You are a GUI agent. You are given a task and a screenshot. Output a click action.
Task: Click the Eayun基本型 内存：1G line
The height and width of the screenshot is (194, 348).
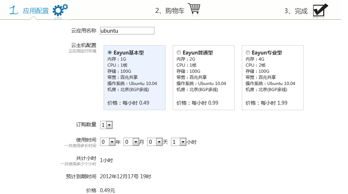pyautogui.click(x=117, y=59)
